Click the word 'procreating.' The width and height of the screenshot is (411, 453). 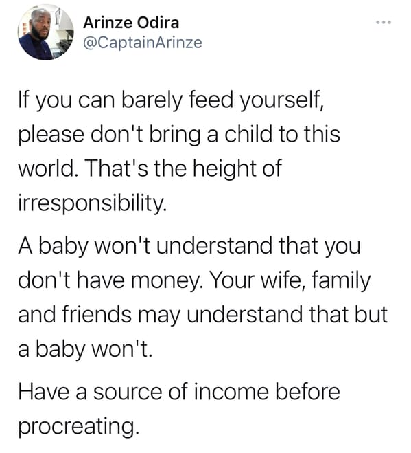click(x=79, y=427)
